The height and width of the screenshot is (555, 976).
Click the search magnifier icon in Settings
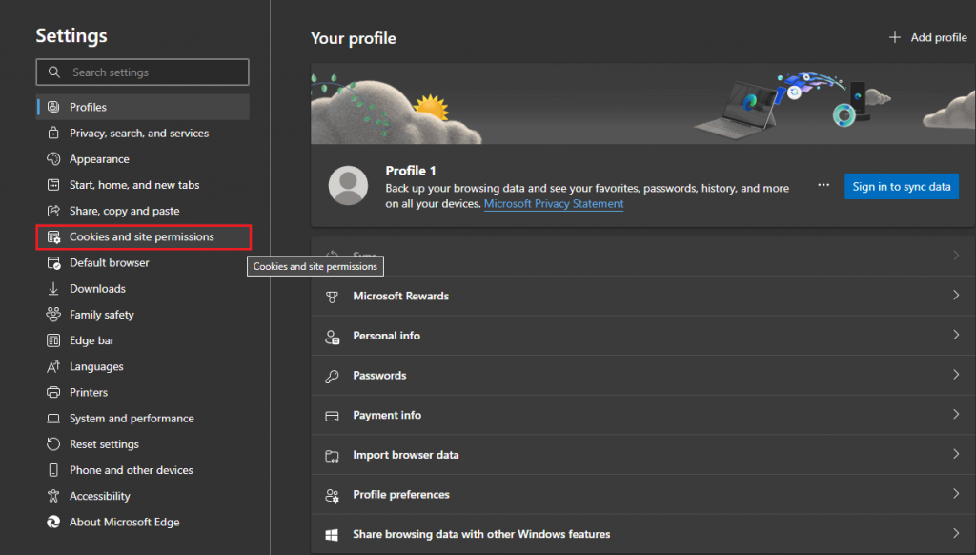(54, 72)
